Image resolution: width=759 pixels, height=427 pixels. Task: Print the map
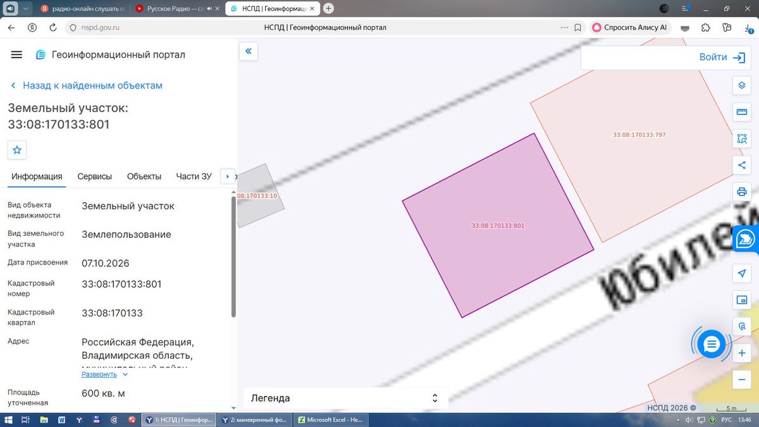pyautogui.click(x=742, y=192)
